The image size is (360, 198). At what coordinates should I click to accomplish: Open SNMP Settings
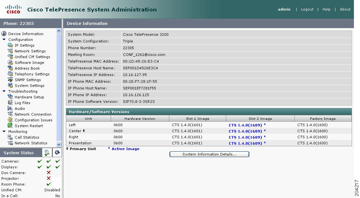28,80
